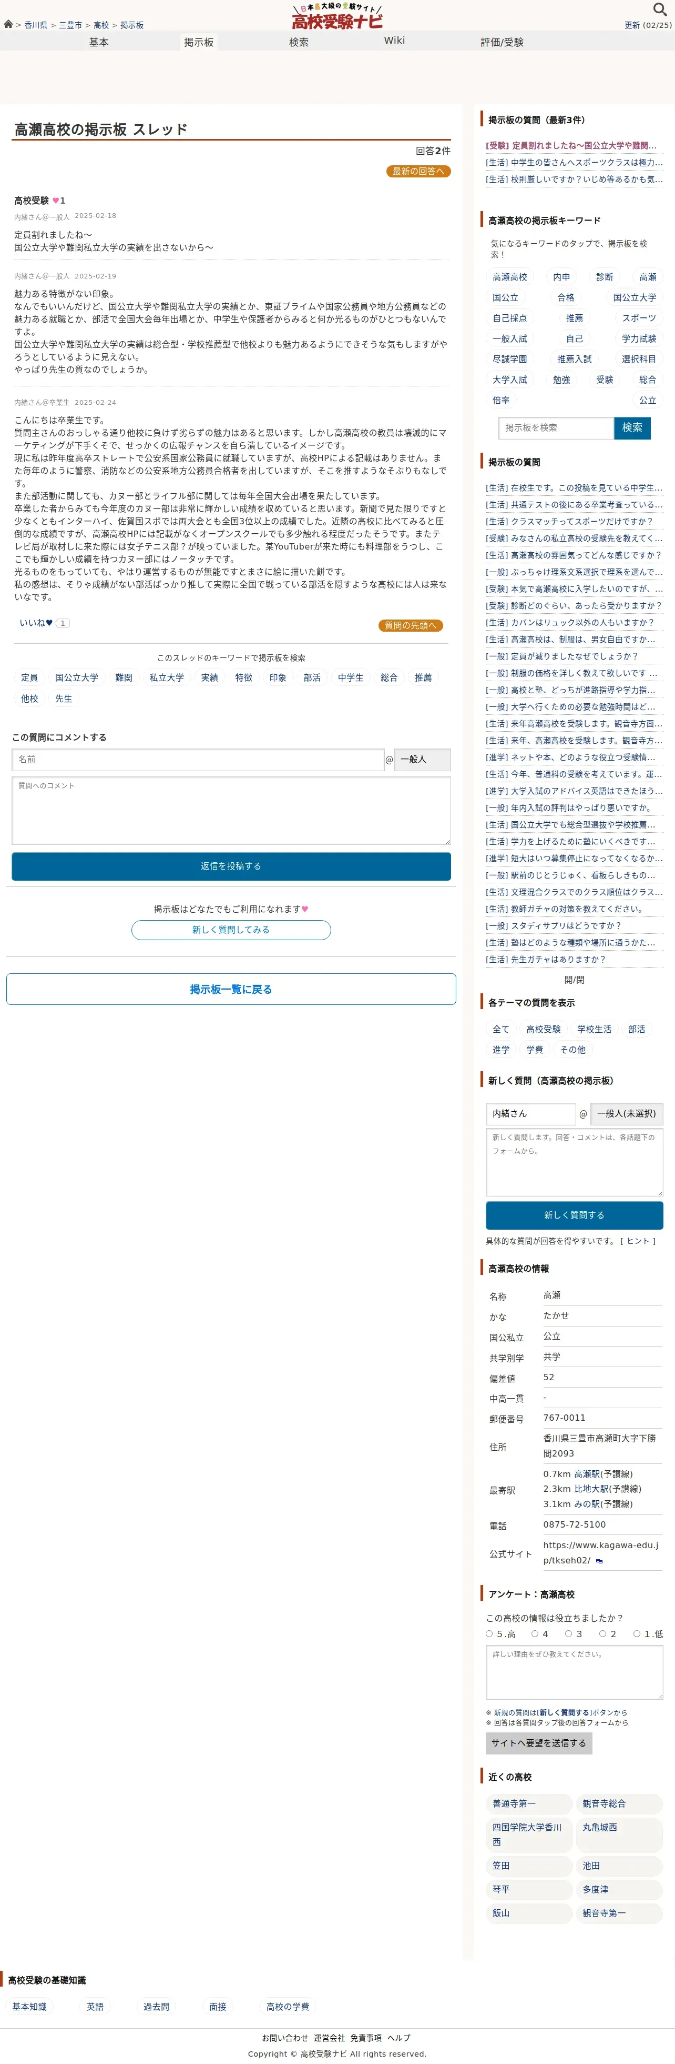Viewport: 675px width, 2064px height.
Task: Click 免責事項 footer link
Action: click(365, 2038)
